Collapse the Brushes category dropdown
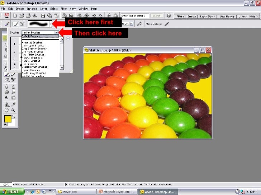The image size is (261, 195). 57,32
